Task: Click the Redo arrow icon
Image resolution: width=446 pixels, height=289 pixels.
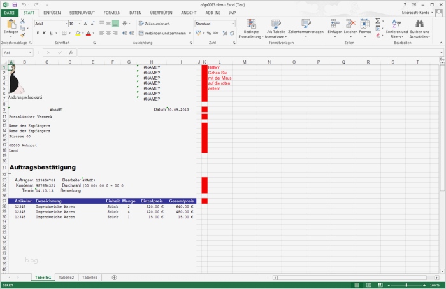Action: (x=36, y=5)
